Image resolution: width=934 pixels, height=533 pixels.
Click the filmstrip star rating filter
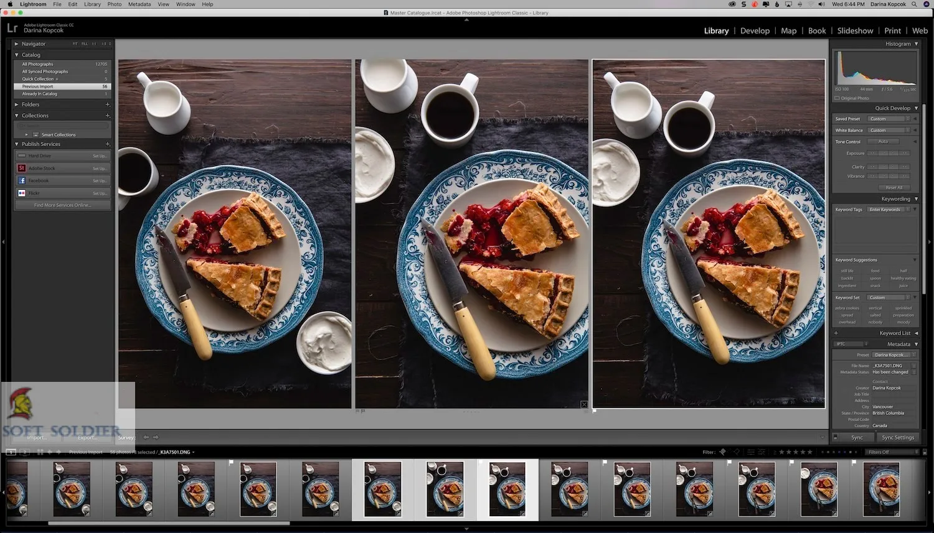(797, 452)
